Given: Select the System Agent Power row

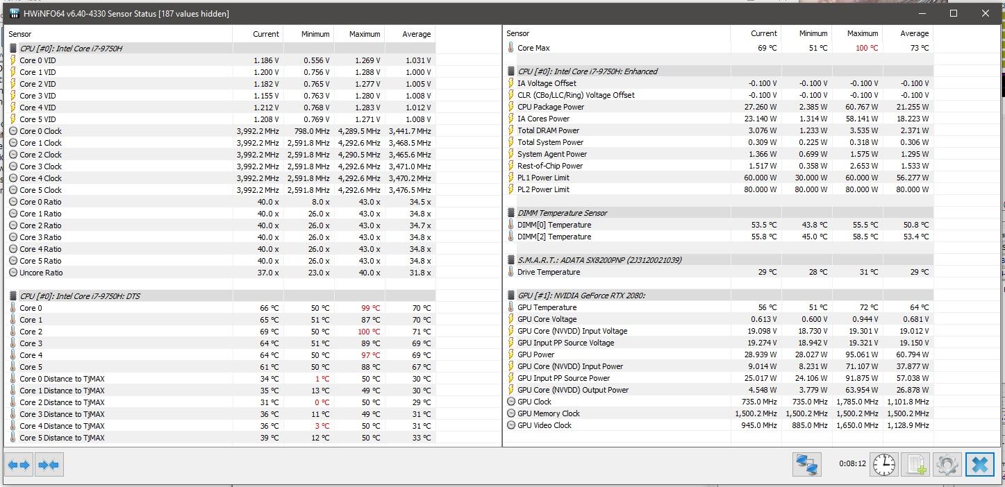Looking at the screenshot, I should tap(718, 154).
